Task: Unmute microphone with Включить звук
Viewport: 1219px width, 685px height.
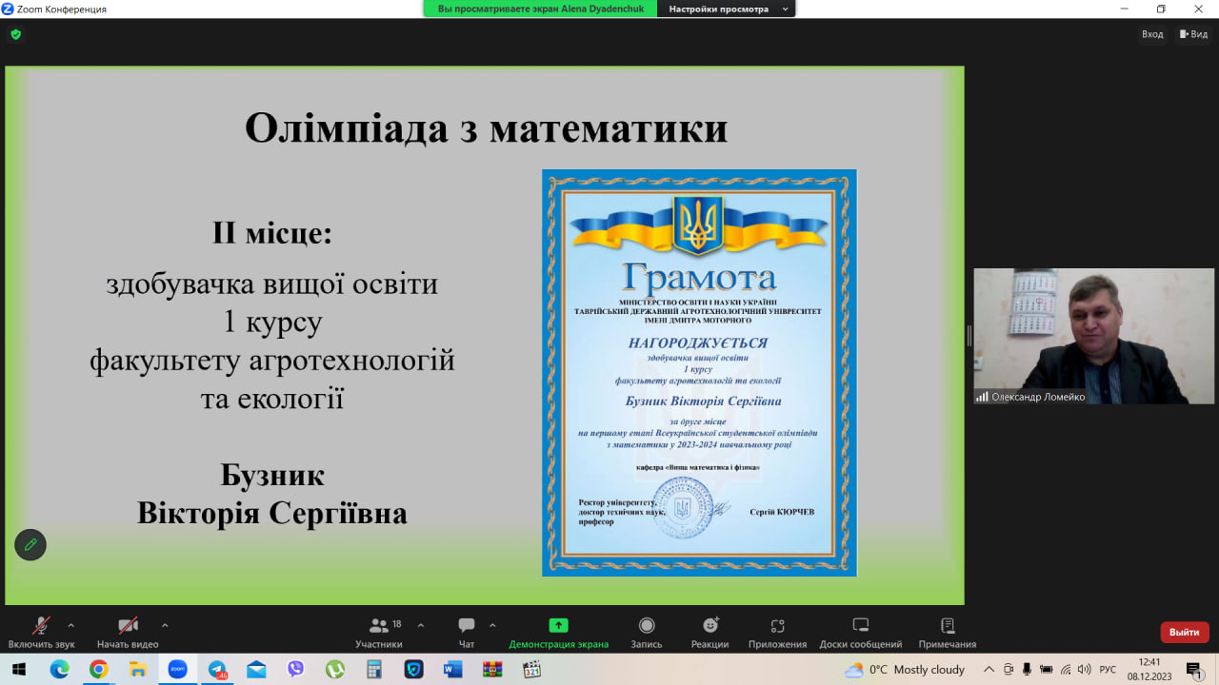Action: 41,633
